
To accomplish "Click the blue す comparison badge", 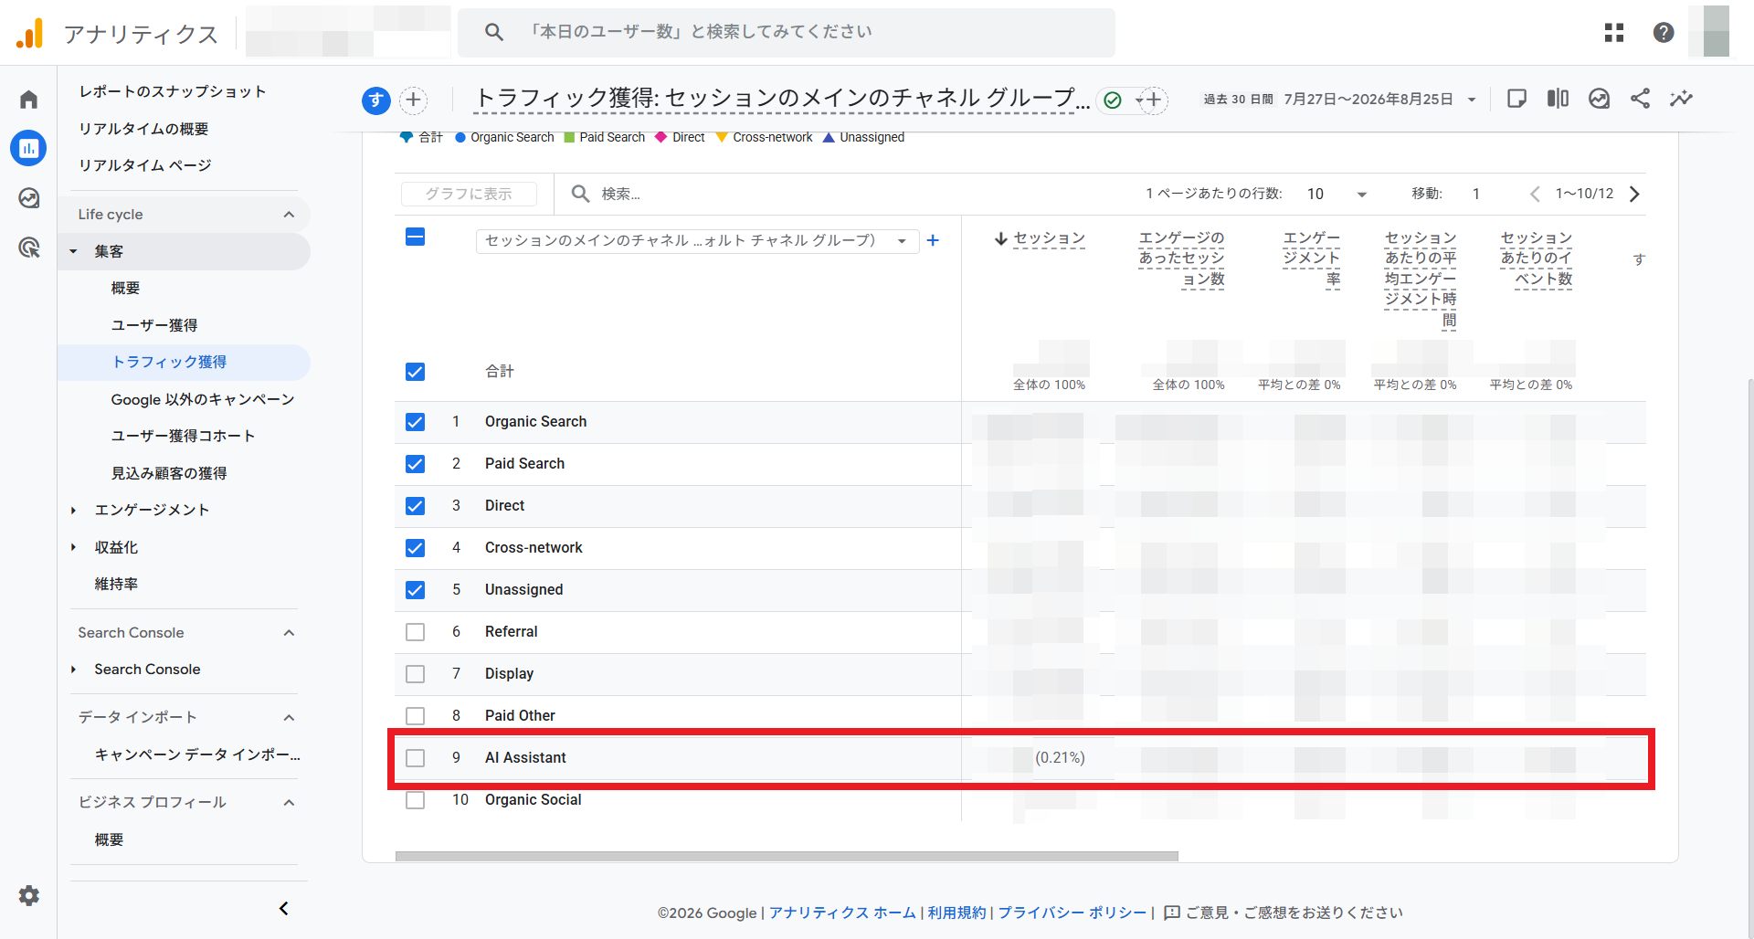I will tap(376, 100).
